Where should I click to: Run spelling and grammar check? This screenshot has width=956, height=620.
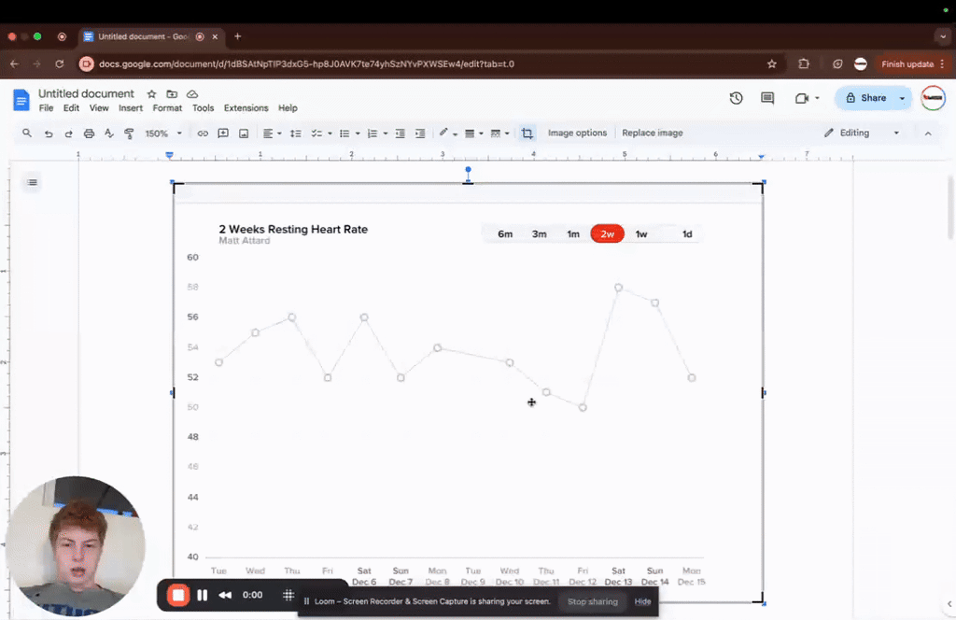tap(109, 133)
